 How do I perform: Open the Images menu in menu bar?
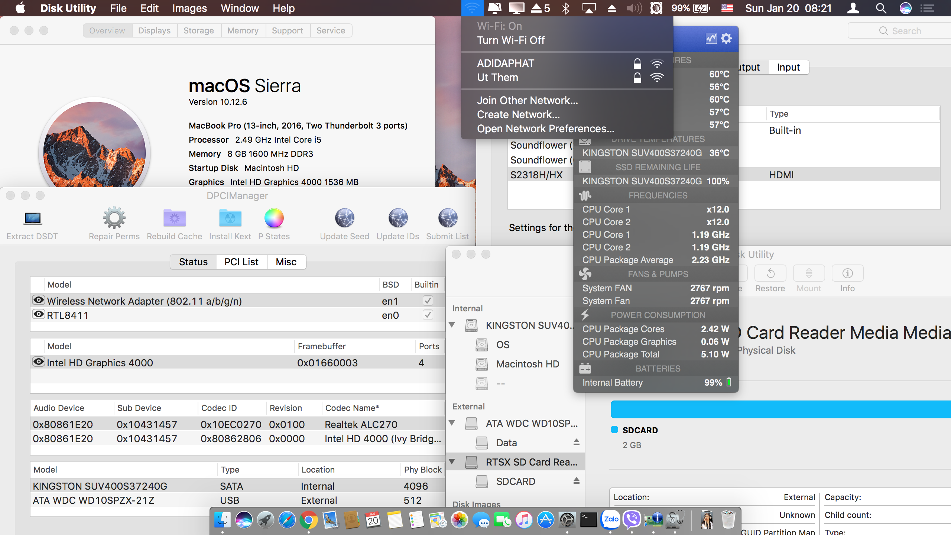pos(189,8)
